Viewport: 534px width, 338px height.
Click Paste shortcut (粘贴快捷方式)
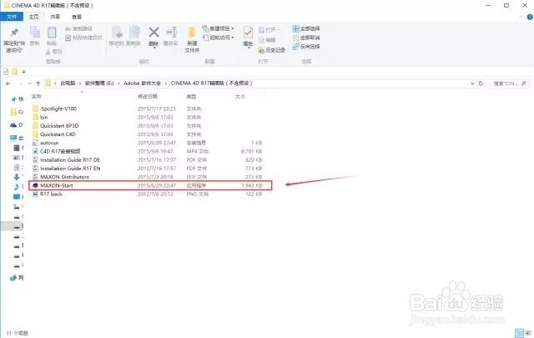click(x=83, y=38)
